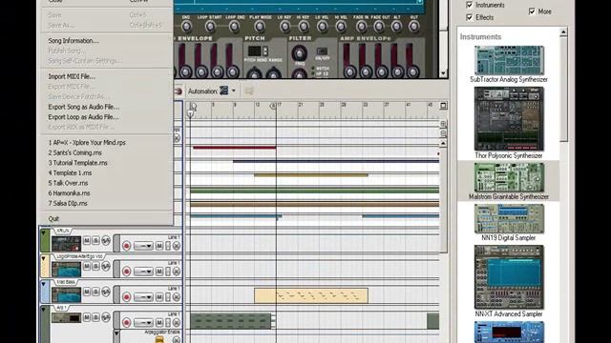Solo the AlterEgo Voc track

[x=95, y=267]
